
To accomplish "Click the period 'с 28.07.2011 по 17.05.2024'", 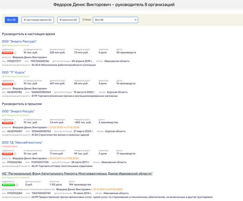I will tap(63, 158).
